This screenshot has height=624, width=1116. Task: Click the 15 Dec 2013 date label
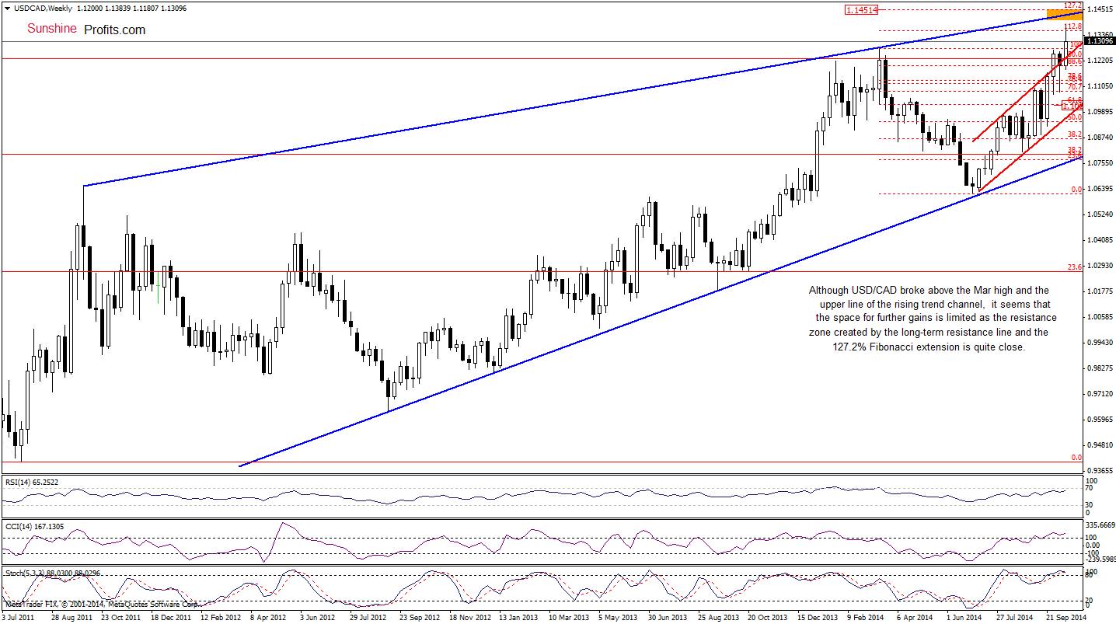point(816,617)
